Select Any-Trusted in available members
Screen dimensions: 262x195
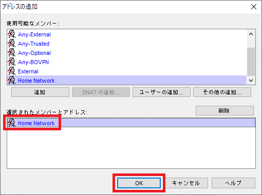pos(127,44)
